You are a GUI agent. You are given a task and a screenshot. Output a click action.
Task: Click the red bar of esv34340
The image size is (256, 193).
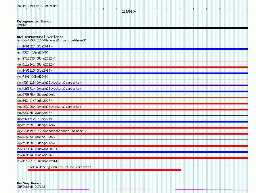(132, 104)
